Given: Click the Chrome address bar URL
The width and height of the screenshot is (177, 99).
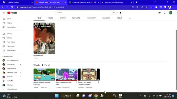Looking at the screenshot, I should coord(42,7).
